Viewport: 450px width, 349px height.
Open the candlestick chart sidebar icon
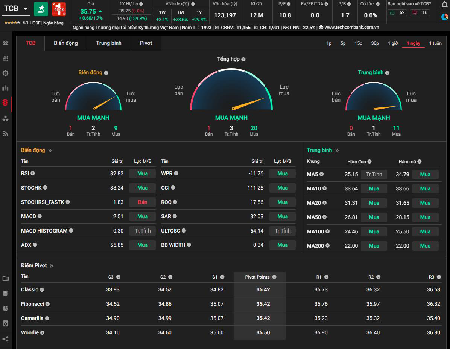(x=5, y=89)
